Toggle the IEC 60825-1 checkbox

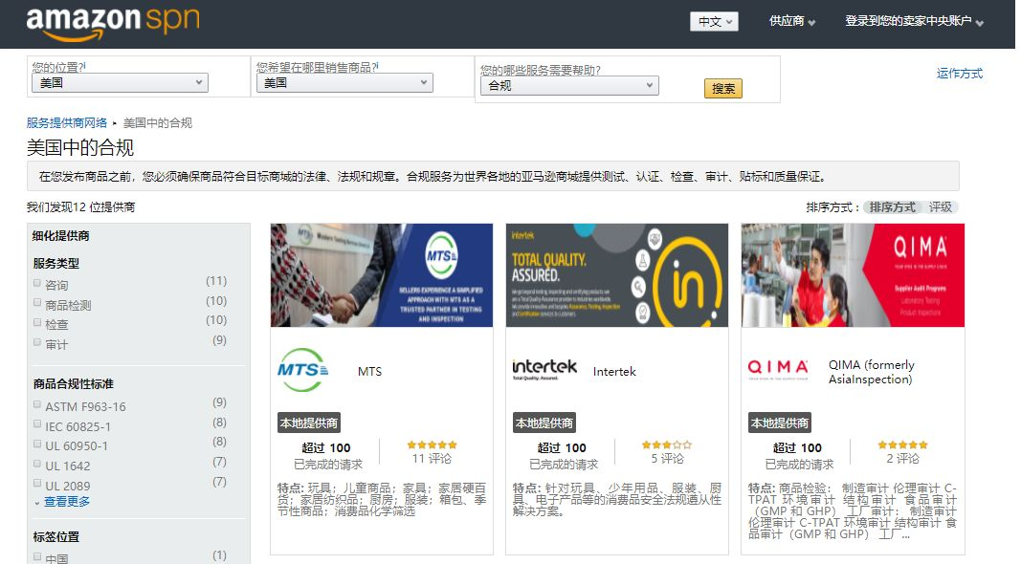click(x=37, y=424)
